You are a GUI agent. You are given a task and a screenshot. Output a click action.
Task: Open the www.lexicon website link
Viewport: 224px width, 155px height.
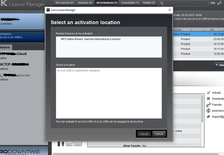[218, 111]
